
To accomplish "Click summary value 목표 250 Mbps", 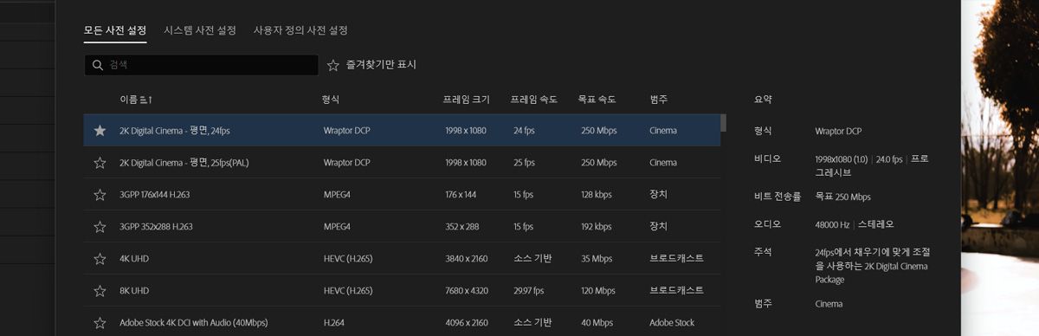I will [842, 197].
